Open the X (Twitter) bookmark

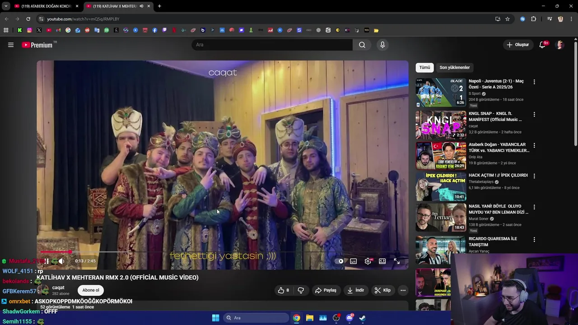[x=39, y=30]
